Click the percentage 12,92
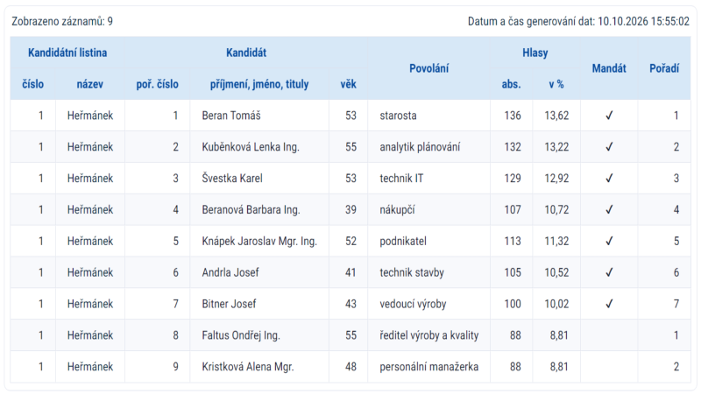The height and width of the screenshot is (394, 701). pyautogui.click(x=556, y=179)
